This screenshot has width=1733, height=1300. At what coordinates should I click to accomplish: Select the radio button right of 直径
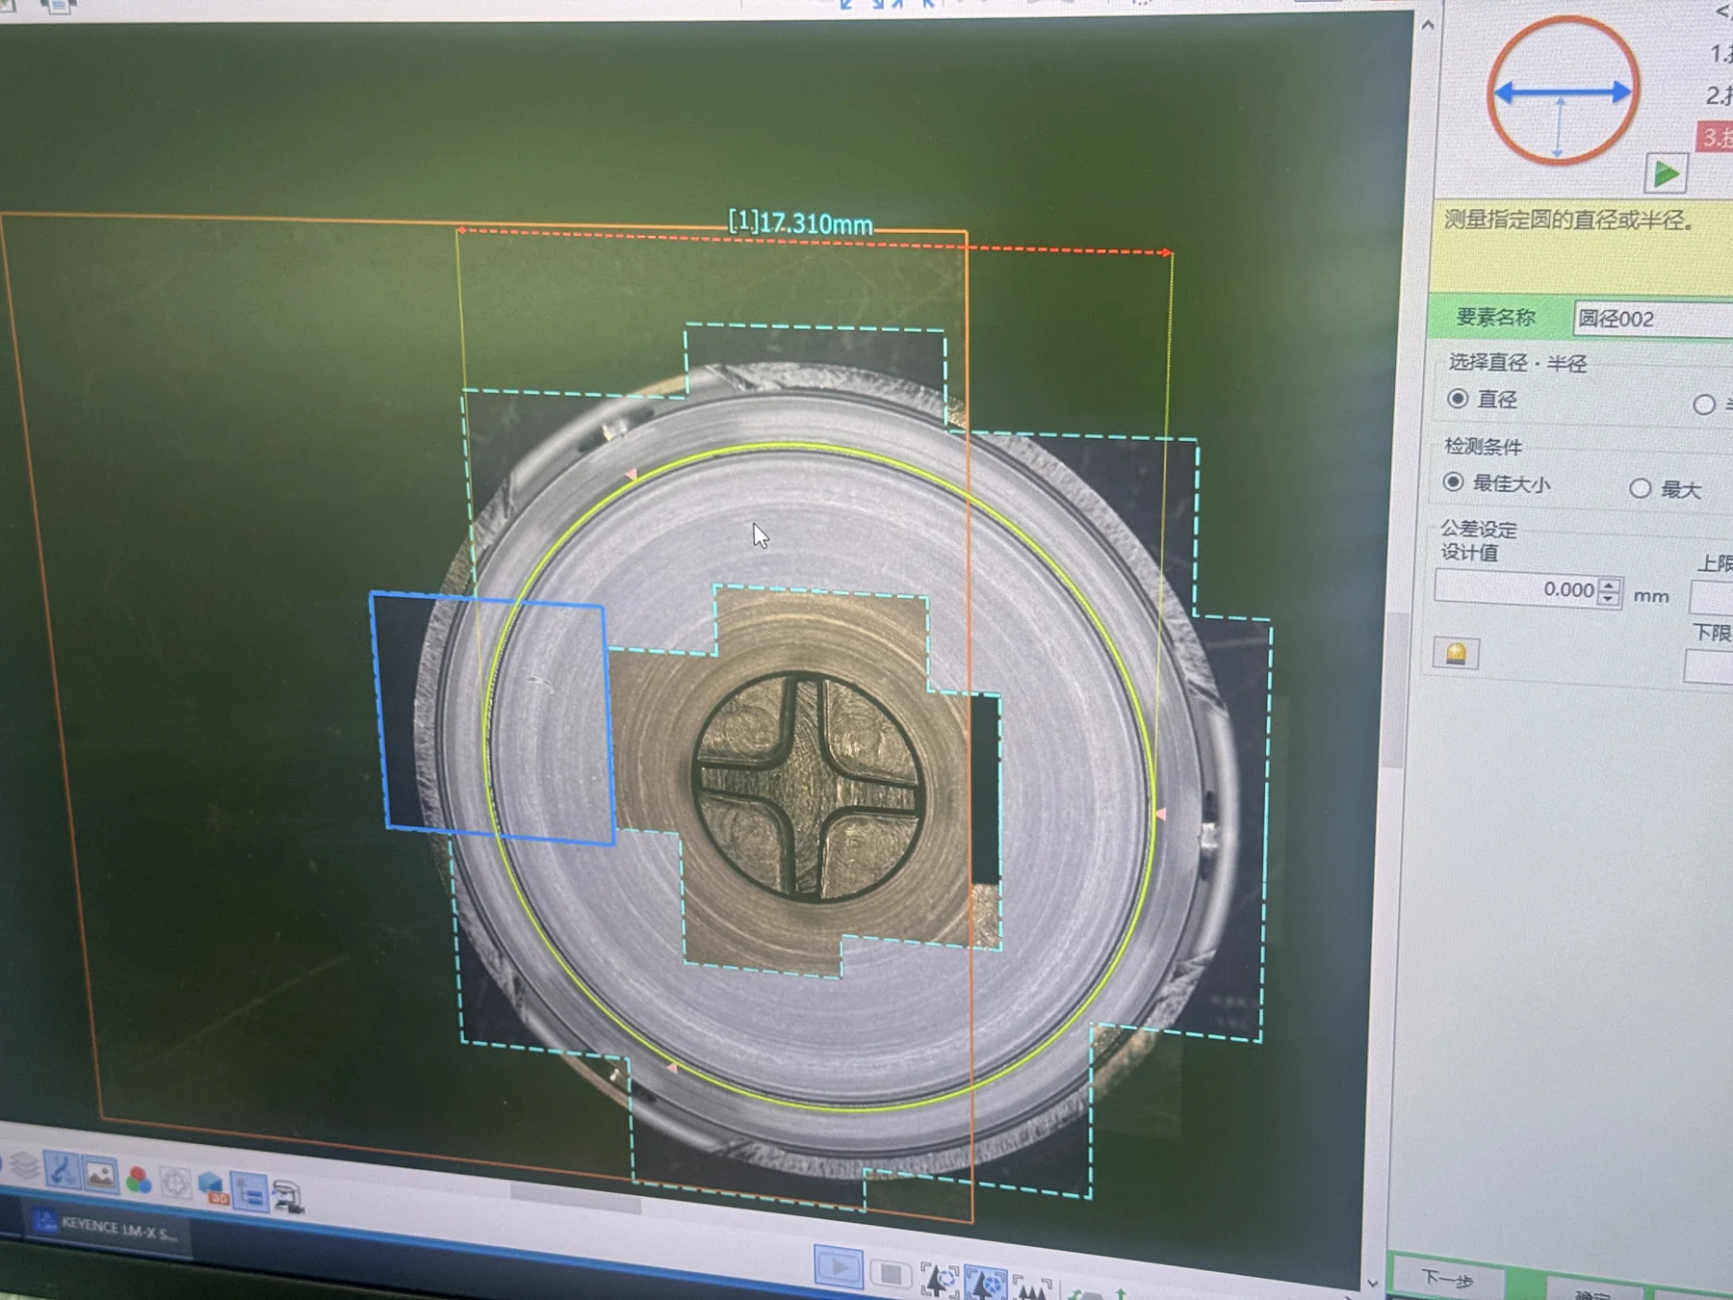1704,404
